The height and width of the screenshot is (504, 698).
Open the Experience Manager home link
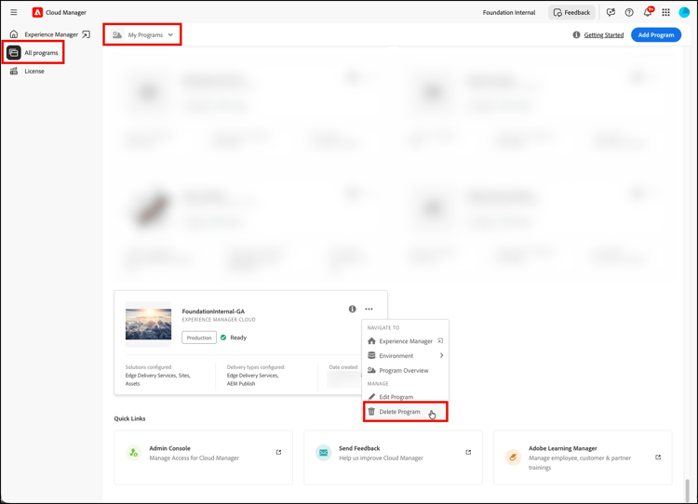click(x=51, y=34)
